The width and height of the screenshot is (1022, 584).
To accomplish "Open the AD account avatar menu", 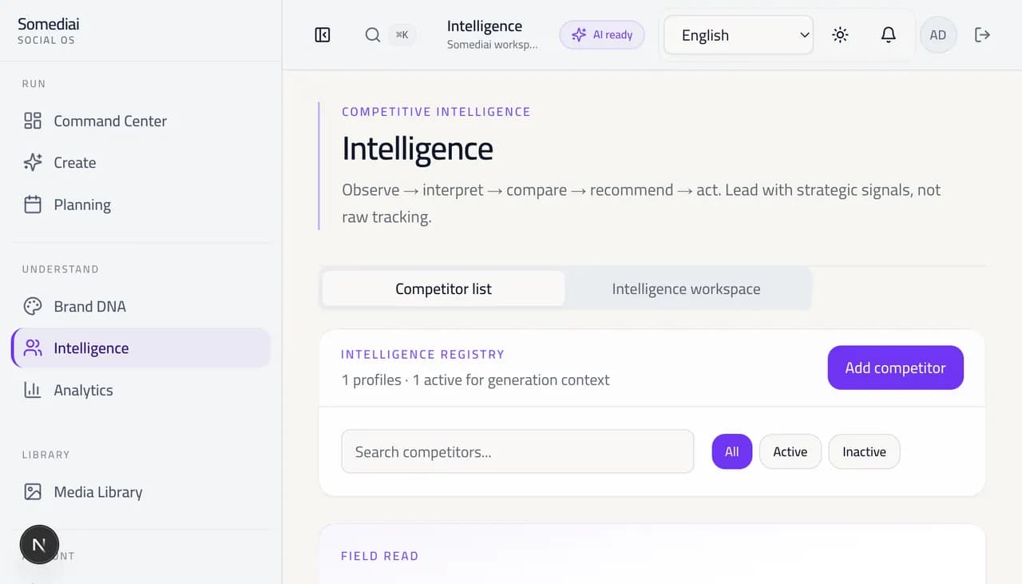I will [938, 34].
